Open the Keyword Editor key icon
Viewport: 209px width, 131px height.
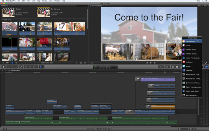point(21,67)
